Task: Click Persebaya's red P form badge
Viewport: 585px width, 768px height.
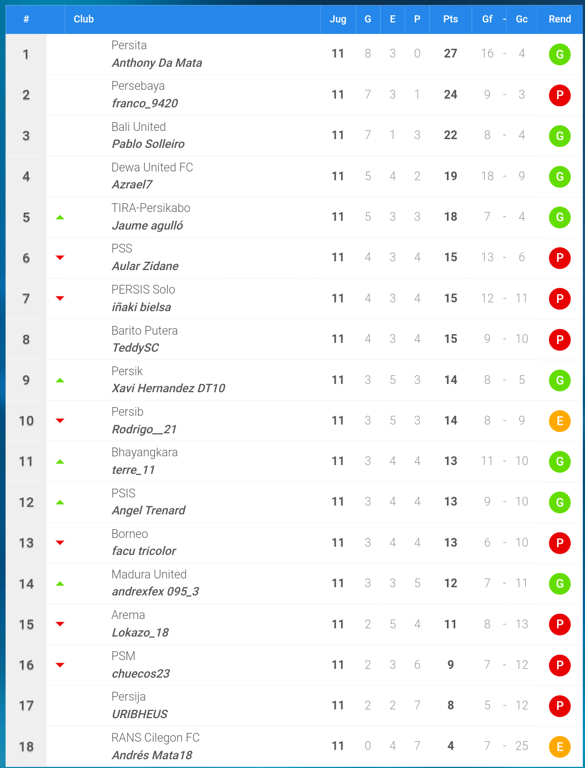Action: pos(560,95)
